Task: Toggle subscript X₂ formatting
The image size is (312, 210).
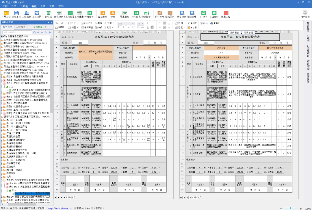Action: pos(138,27)
